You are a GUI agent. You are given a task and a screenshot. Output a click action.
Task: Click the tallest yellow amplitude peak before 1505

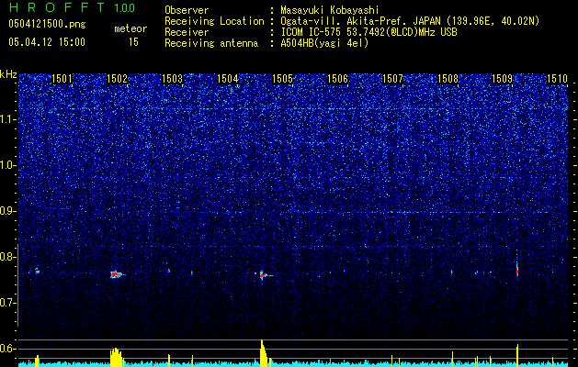click(264, 353)
